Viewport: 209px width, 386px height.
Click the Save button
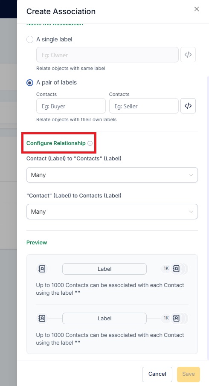point(189,374)
